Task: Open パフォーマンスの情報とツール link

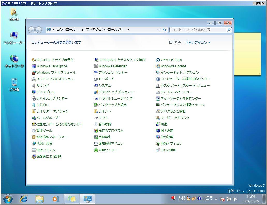Action: (182, 105)
